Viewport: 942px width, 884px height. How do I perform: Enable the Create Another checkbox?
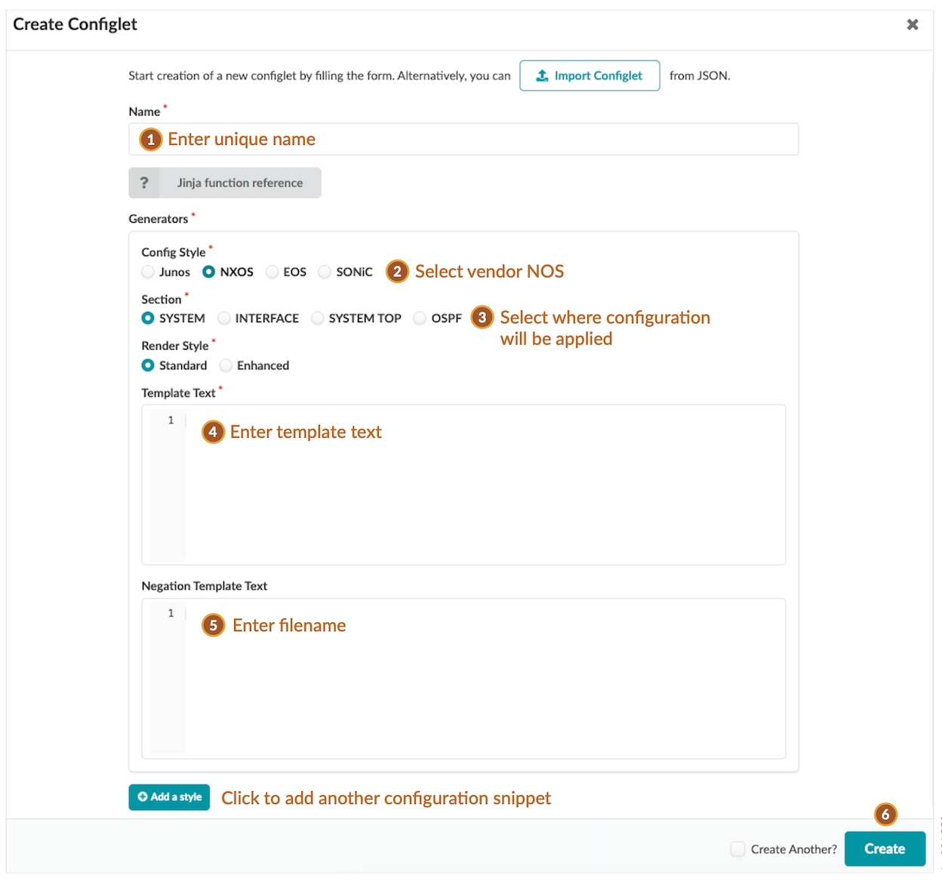738,849
